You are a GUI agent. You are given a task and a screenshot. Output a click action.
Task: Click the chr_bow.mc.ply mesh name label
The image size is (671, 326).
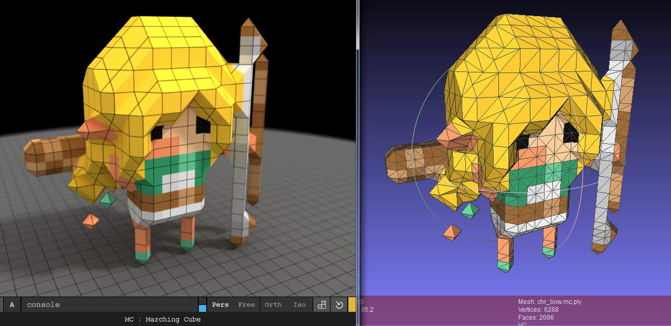pos(551,301)
